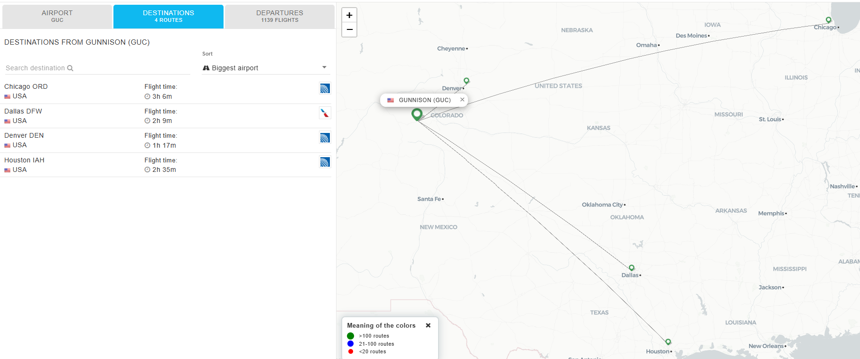The height and width of the screenshot is (359, 860).
Task: Click the USA flag under Houston IAH
Action: click(x=7, y=170)
